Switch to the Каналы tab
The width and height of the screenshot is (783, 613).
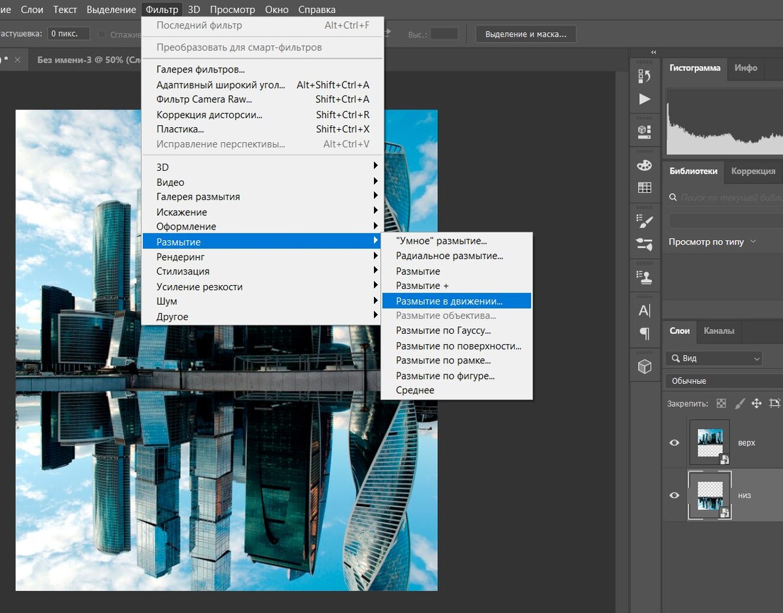pos(718,331)
